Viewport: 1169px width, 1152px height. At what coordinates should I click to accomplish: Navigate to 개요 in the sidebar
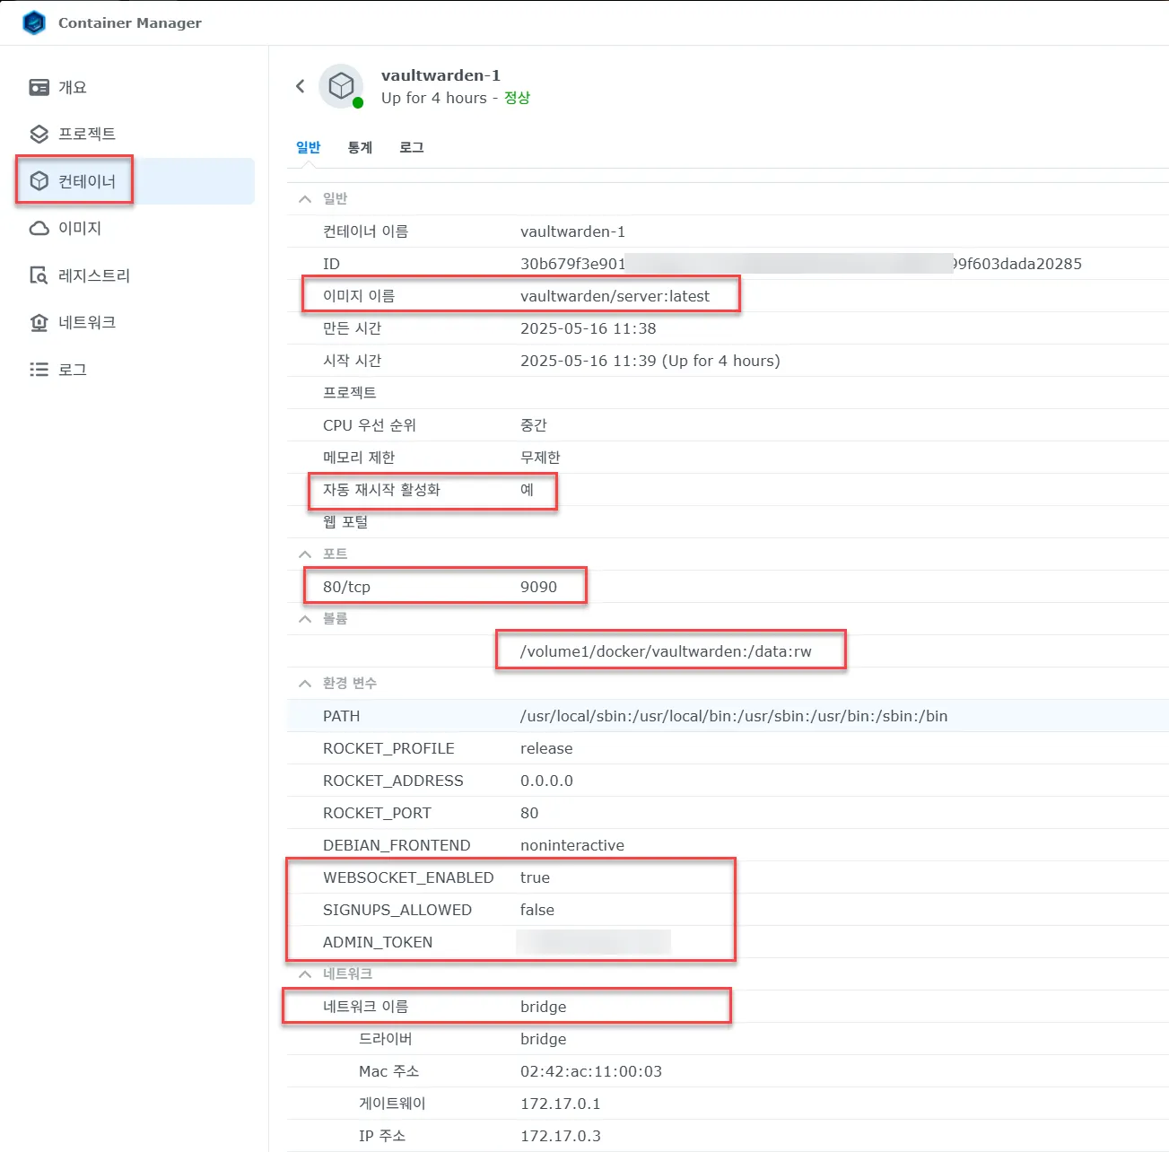coord(73,87)
